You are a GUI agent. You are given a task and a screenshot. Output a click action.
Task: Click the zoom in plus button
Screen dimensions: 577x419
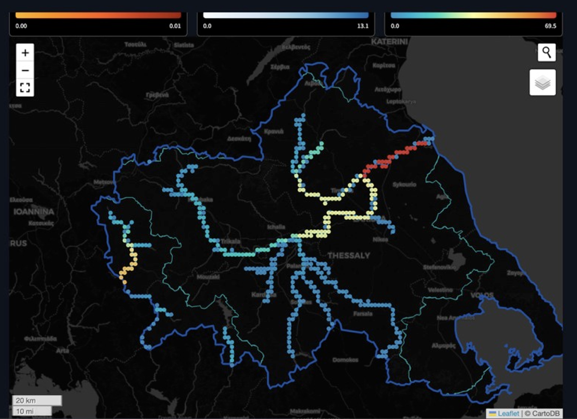(x=25, y=53)
